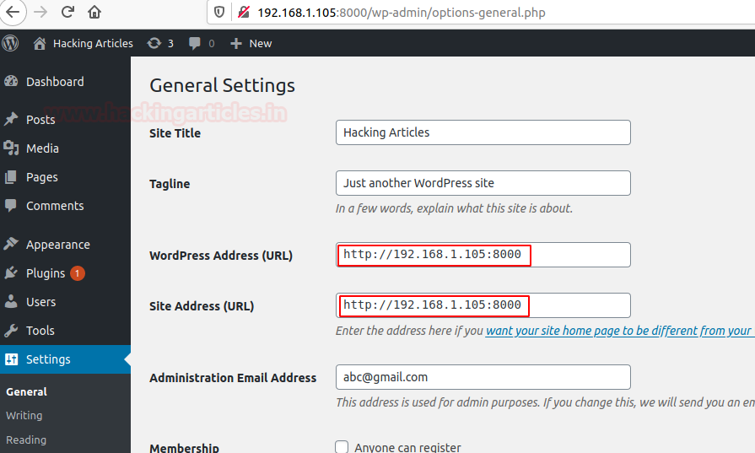The image size is (755, 453).
Task: Click the browser forward arrow button
Action: (41, 12)
